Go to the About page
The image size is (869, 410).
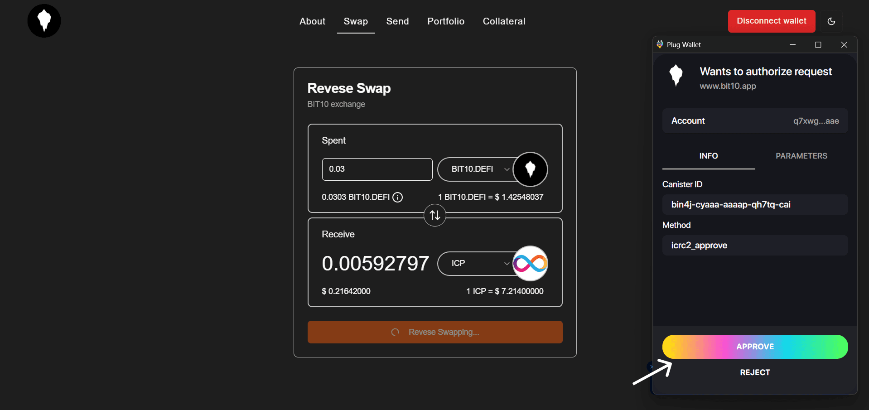(x=312, y=21)
